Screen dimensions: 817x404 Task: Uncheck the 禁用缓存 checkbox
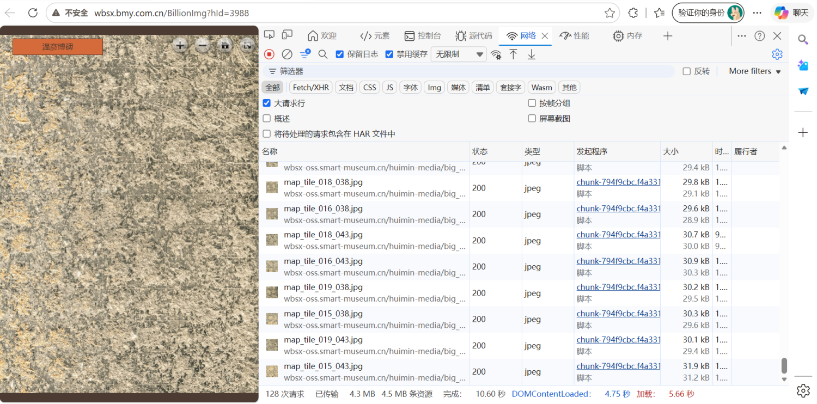pos(389,54)
